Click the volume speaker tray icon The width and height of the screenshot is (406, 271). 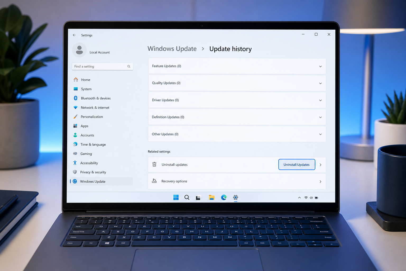(311, 198)
